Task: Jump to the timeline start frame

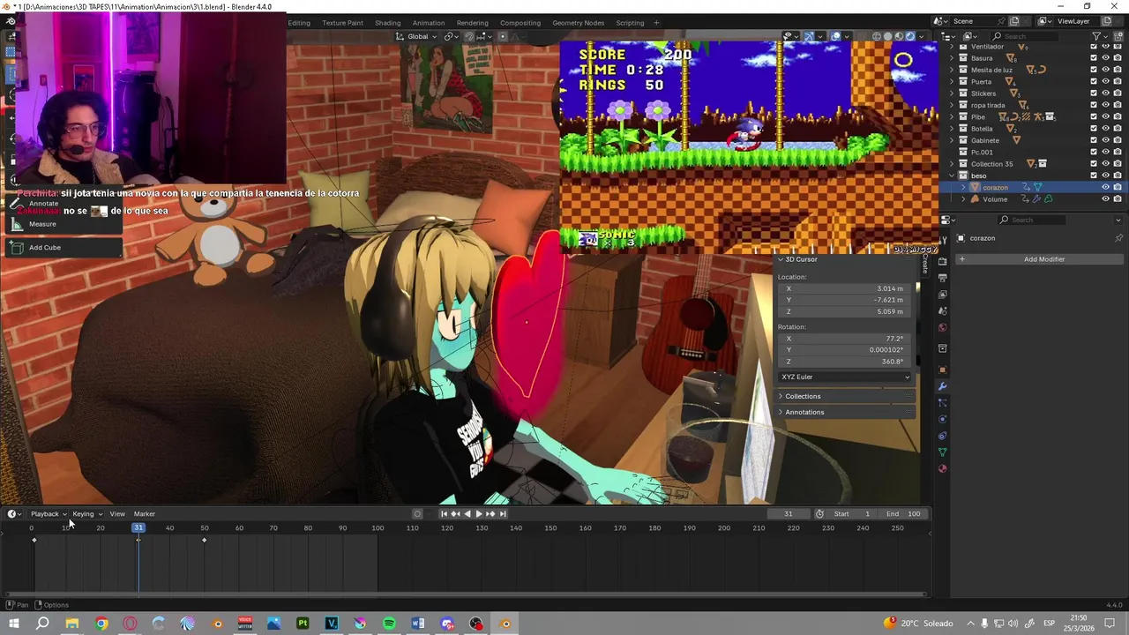Action: [444, 513]
